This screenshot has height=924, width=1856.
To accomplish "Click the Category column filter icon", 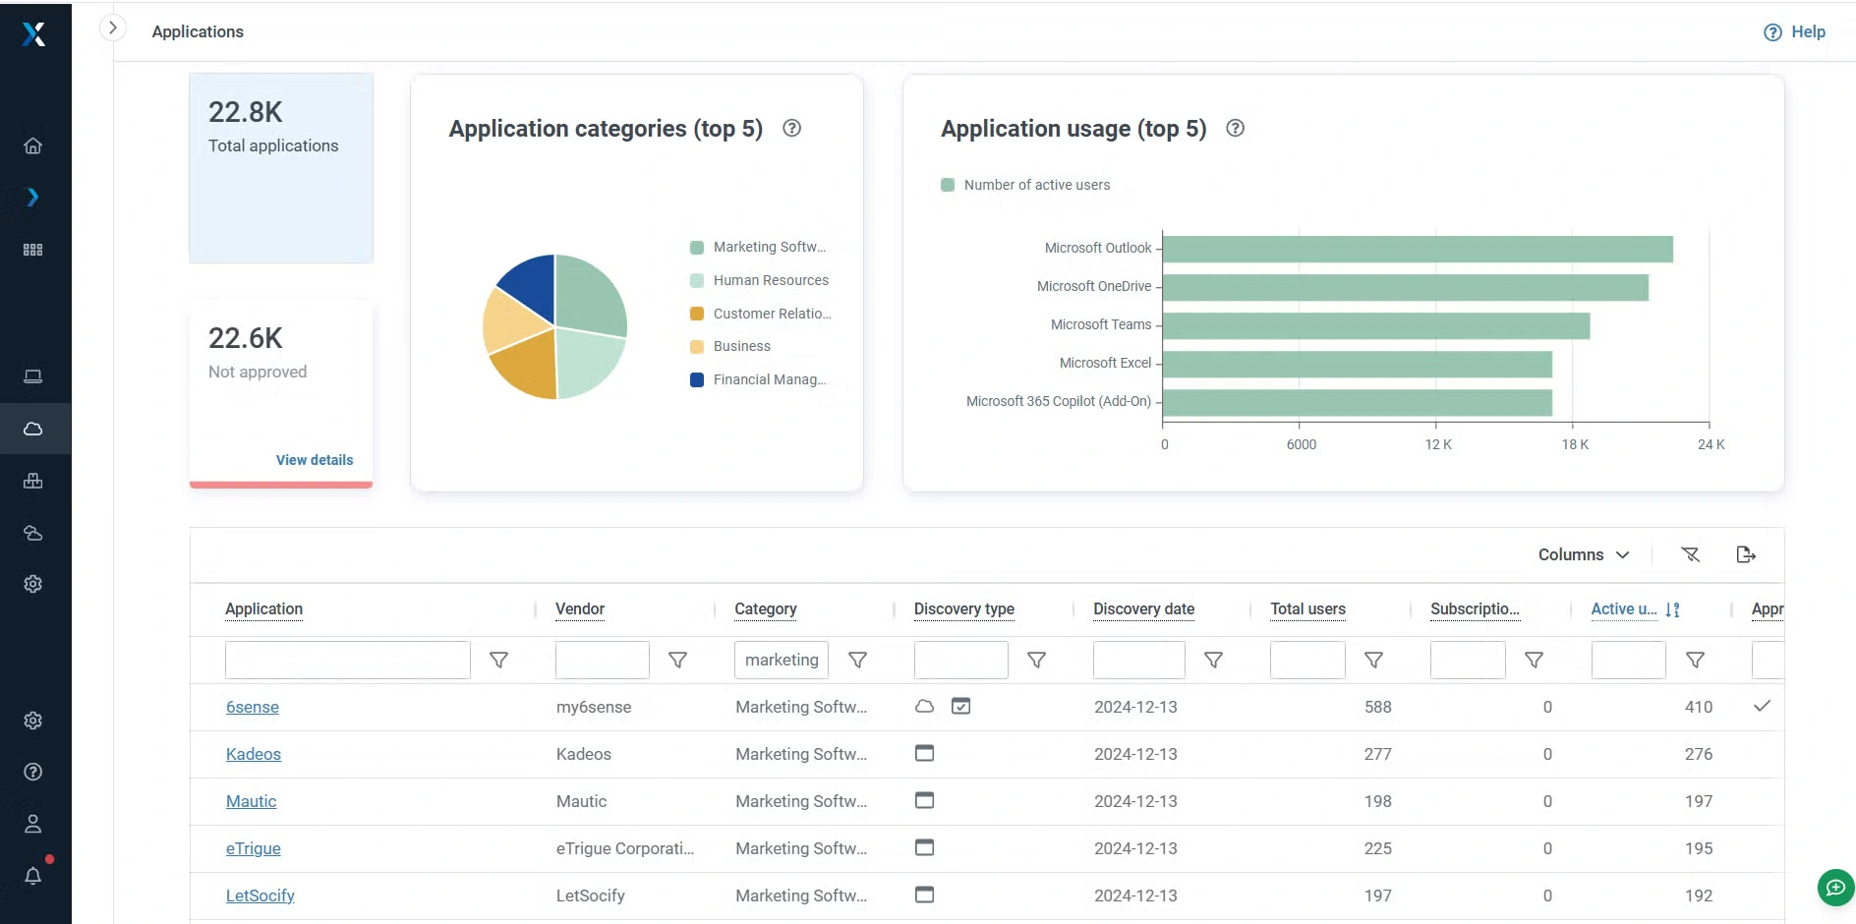I will [x=857, y=661].
